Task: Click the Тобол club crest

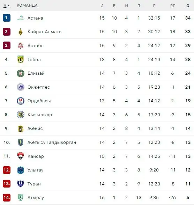Action: tap(21, 59)
